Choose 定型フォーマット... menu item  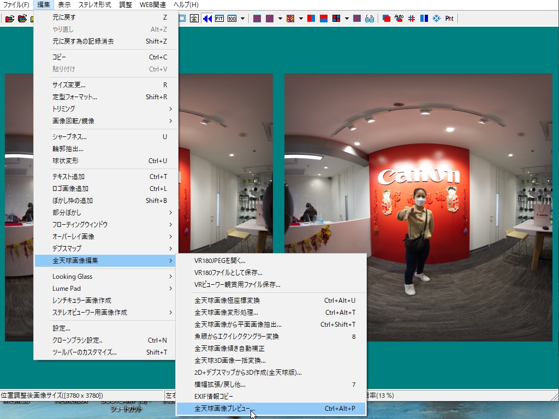106,97
